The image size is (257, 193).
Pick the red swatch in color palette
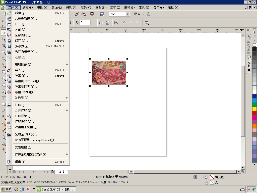[254, 113]
